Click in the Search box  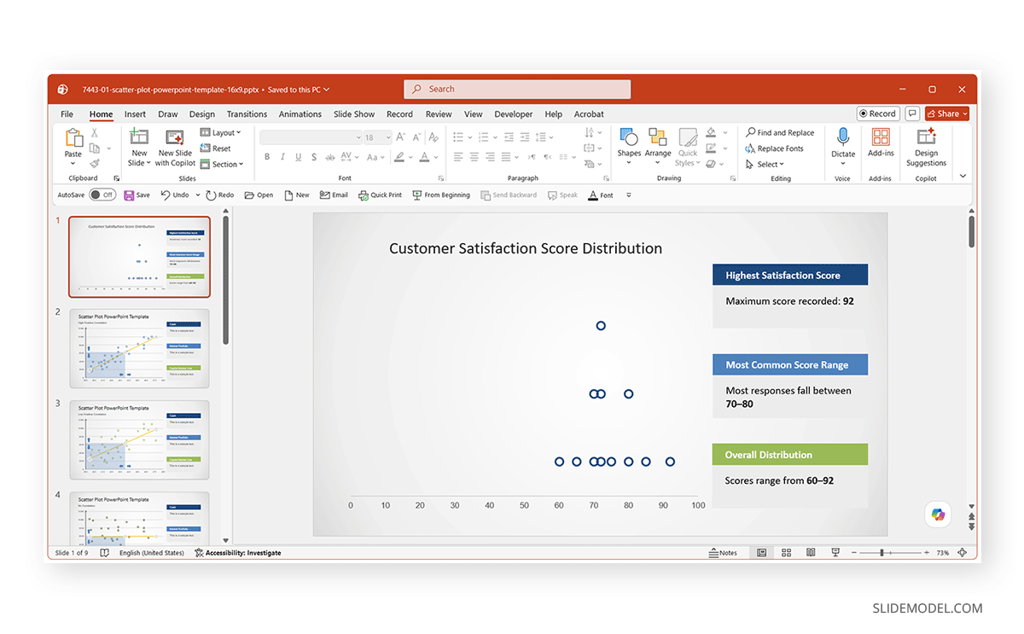pos(517,89)
